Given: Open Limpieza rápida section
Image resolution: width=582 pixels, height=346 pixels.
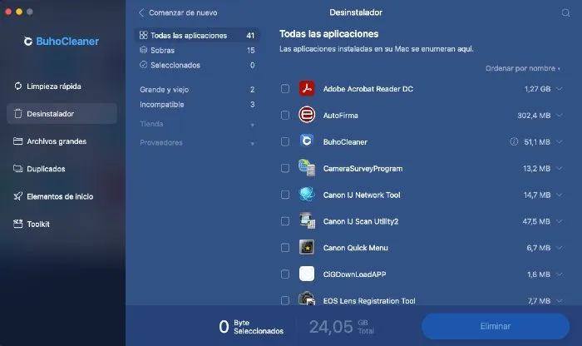Looking at the screenshot, I should [62, 86].
